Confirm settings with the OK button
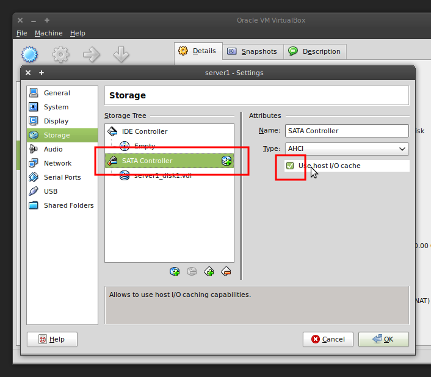This screenshot has height=377, width=431. pyautogui.click(x=383, y=339)
